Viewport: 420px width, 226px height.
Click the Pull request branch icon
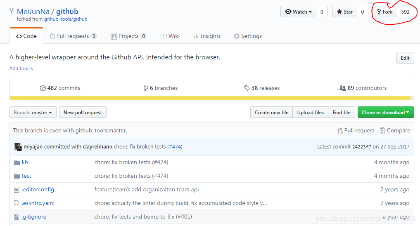point(340,130)
